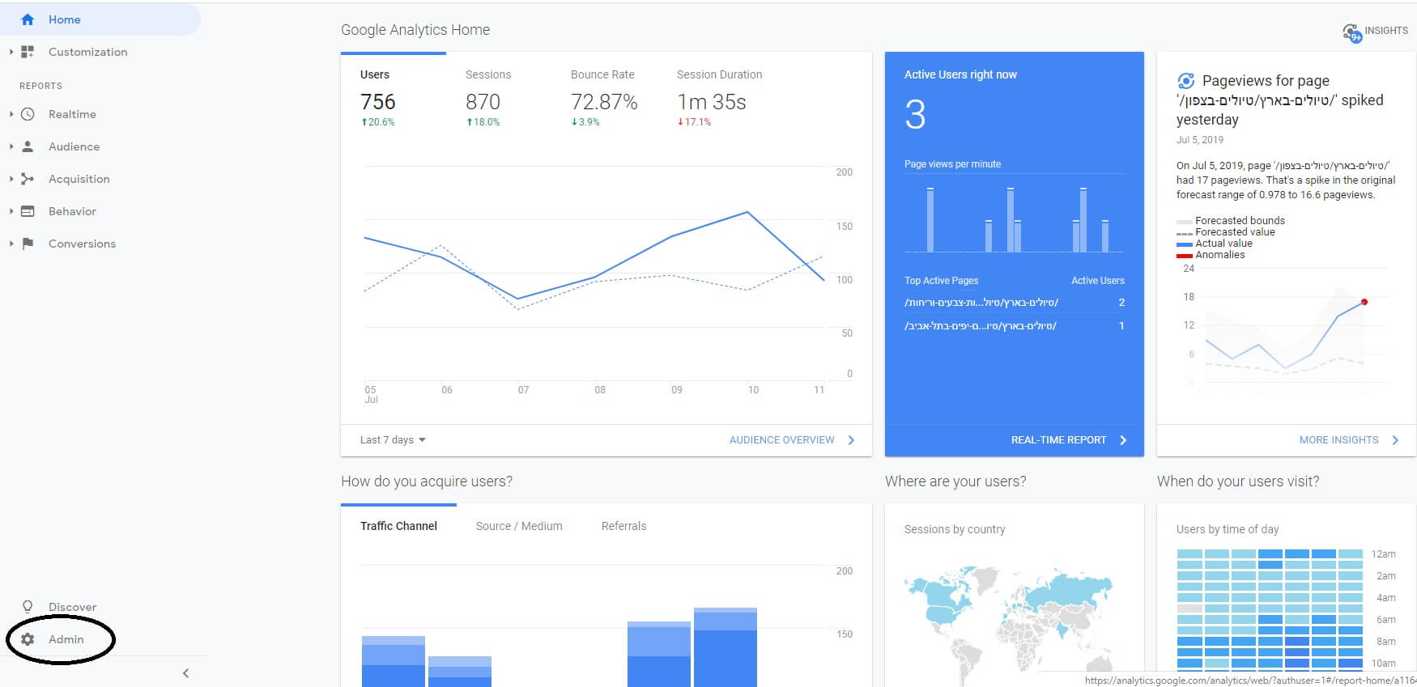Open the MORE INSIGHTS link
Image resolution: width=1417 pixels, height=687 pixels.
[1338, 440]
